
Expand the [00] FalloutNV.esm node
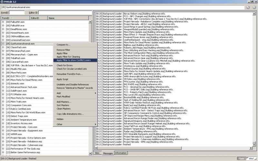click(x=3, y=22)
